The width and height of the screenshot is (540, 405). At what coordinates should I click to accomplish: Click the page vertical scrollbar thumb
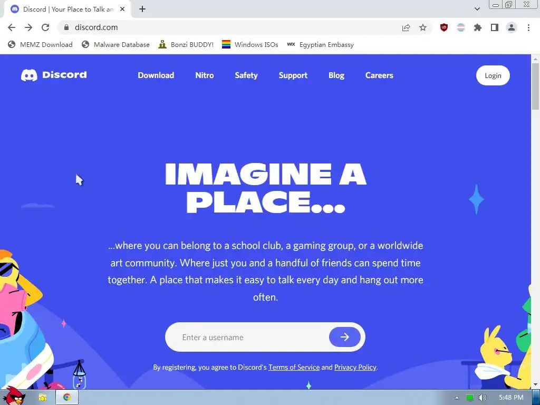(x=535, y=86)
